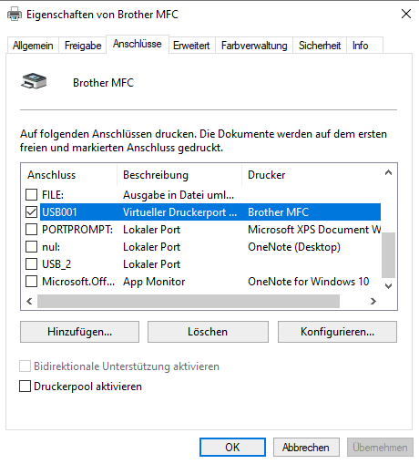Open the Farbverwaltung tab
This screenshot has width=419, height=464.
tap(254, 46)
